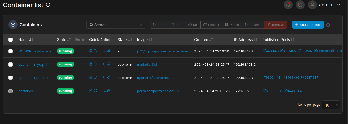Image resolution: width=348 pixels, height=124 pixels.
Task: Open the help question mark icon
Action: click(x=300, y=5)
